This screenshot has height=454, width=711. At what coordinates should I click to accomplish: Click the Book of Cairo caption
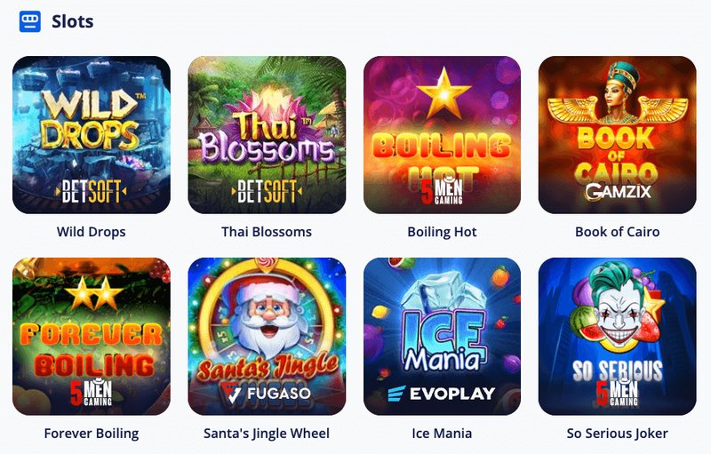[x=617, y=232]
